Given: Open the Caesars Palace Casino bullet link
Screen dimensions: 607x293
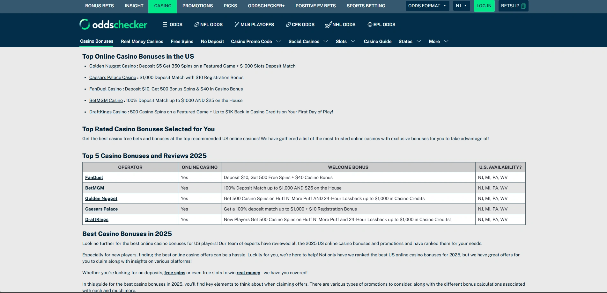Looking at the screenshot, I should [113, 77].
